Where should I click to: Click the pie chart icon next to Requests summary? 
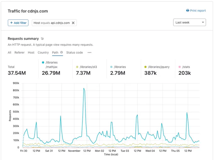pos(42,39)
